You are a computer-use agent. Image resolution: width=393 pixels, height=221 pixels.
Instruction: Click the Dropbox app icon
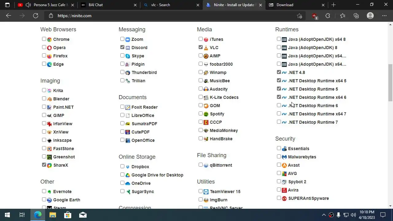(x=127, y=167)
